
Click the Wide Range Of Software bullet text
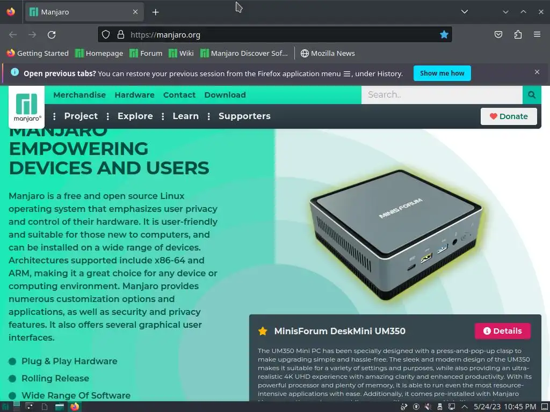[76, 395]
